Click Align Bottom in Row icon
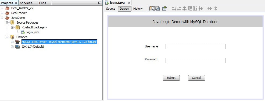The image size is (265, 101). (195, 9)
